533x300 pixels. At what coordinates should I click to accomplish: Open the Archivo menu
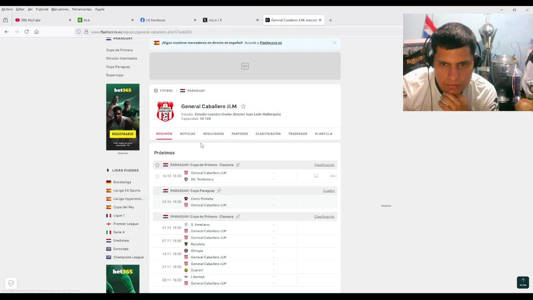pyautogui.click(x=7, y=9)
